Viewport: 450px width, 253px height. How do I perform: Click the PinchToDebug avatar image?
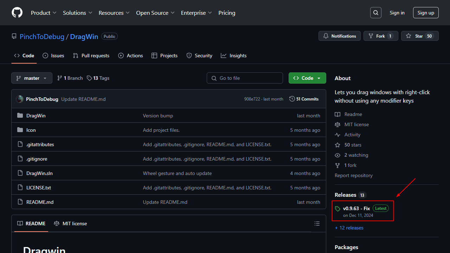[20, 99]
